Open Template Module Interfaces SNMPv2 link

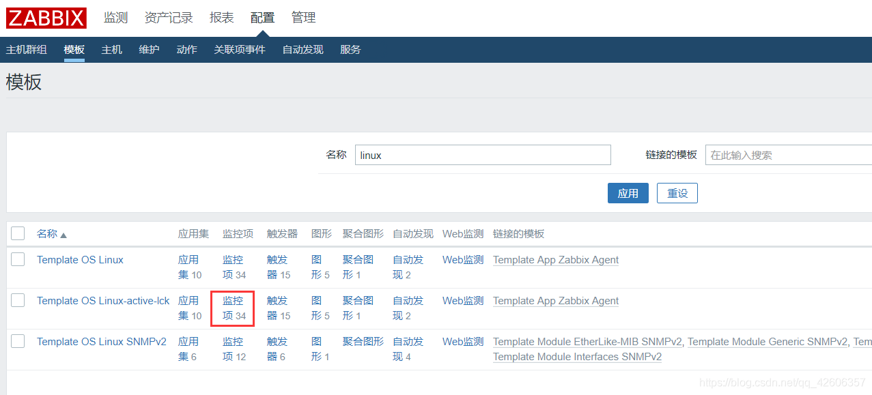tap(577, 357)
